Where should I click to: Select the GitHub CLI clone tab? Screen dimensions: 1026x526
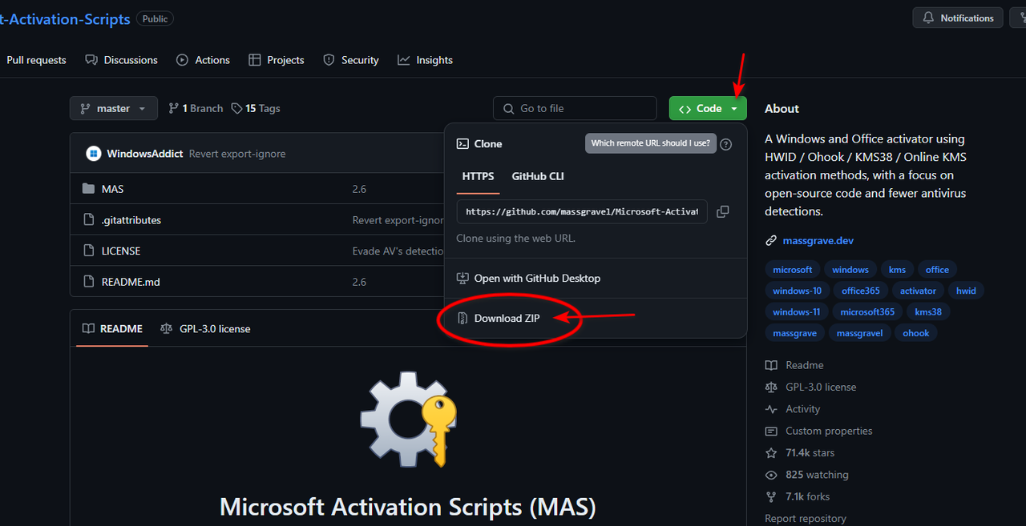(x=538, y=176)
